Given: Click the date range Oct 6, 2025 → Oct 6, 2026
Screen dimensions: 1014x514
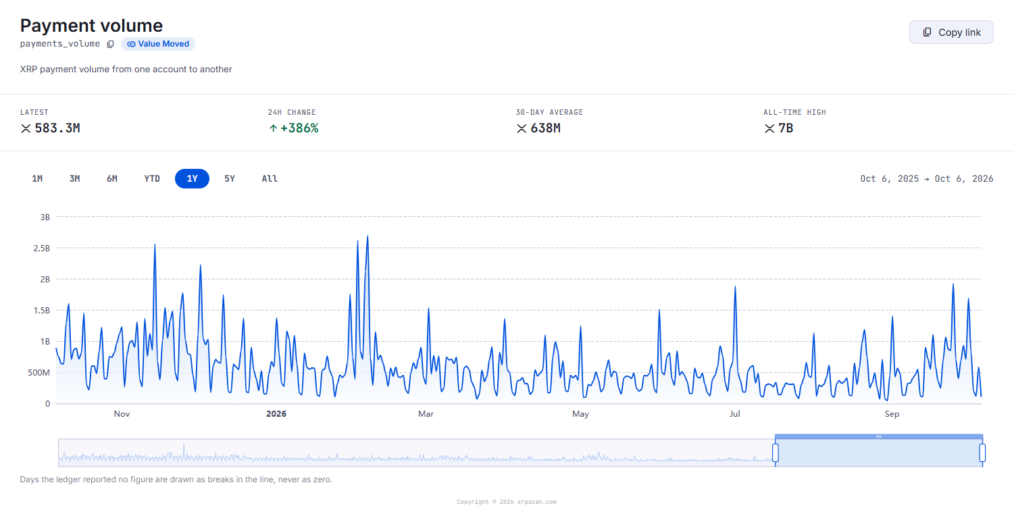Looking at the screenshot, I should [x=927, y=179].
